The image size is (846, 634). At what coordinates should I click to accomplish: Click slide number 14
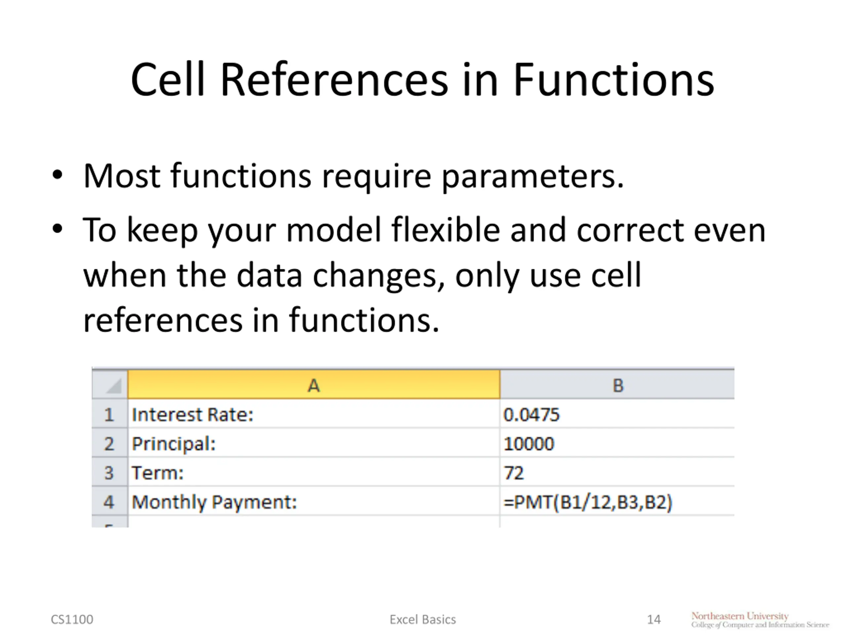654,619
